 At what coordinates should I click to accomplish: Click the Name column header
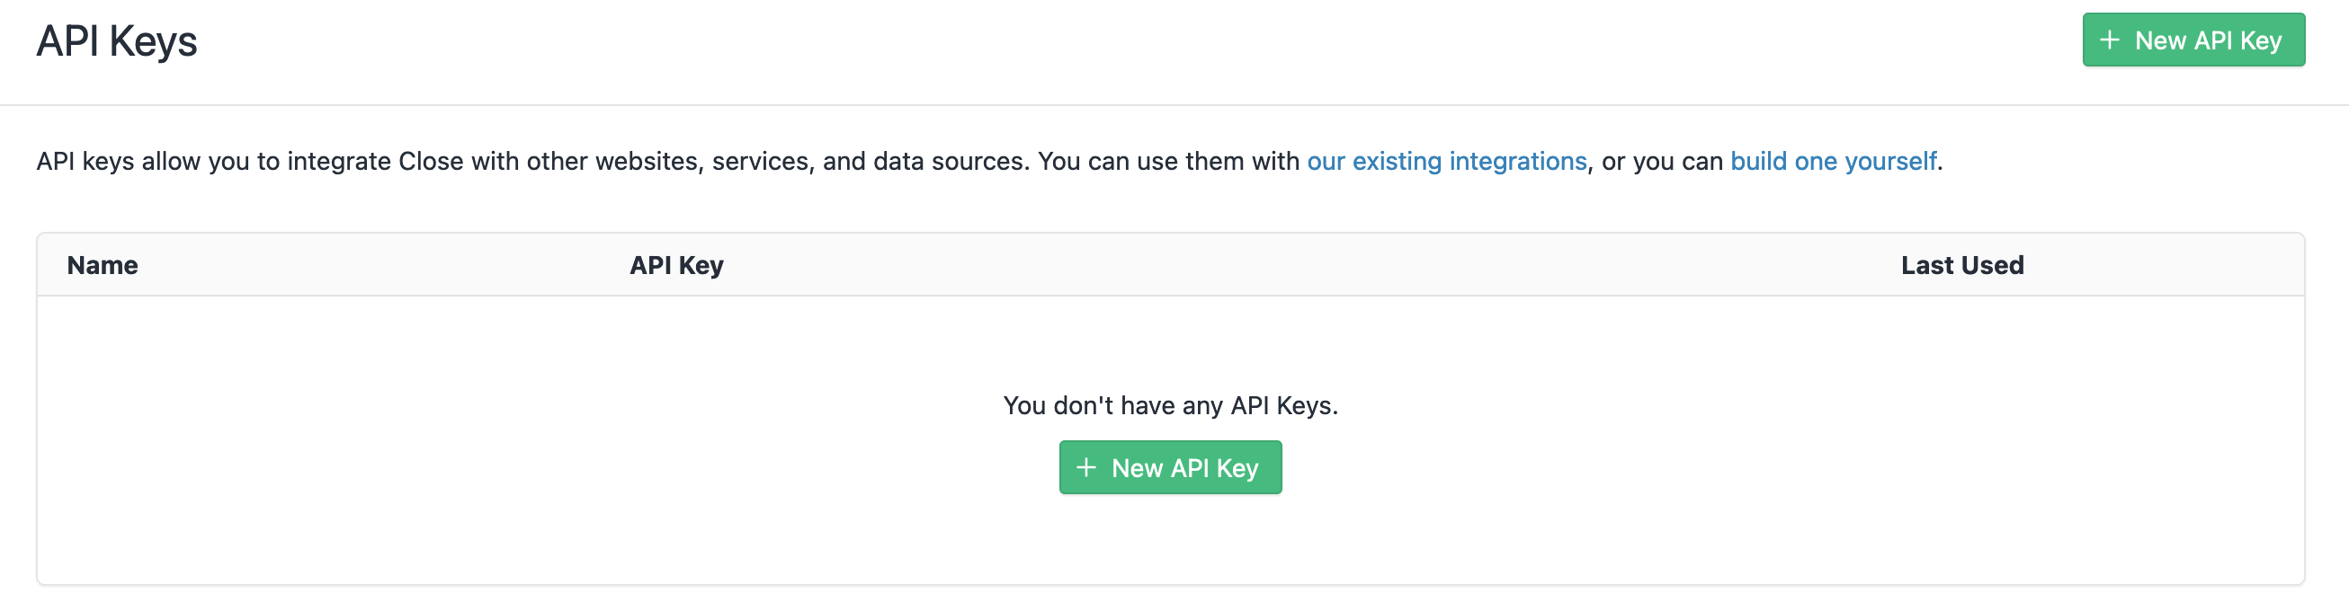click(103, 265)
